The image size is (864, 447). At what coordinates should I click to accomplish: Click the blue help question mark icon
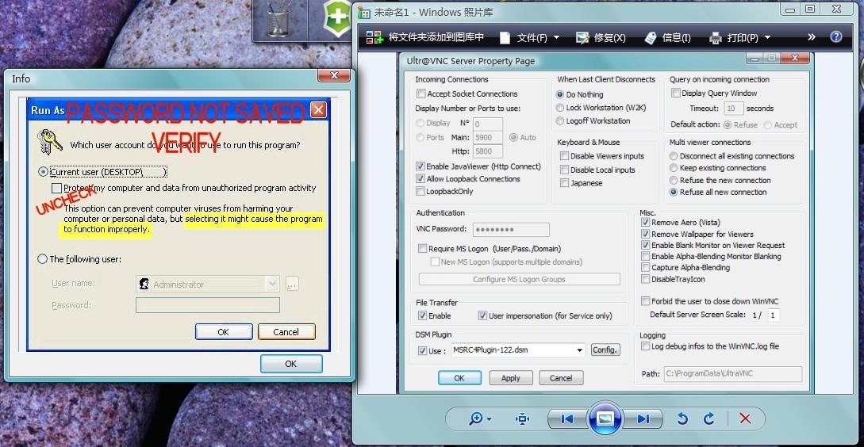[x=836, y=37]
